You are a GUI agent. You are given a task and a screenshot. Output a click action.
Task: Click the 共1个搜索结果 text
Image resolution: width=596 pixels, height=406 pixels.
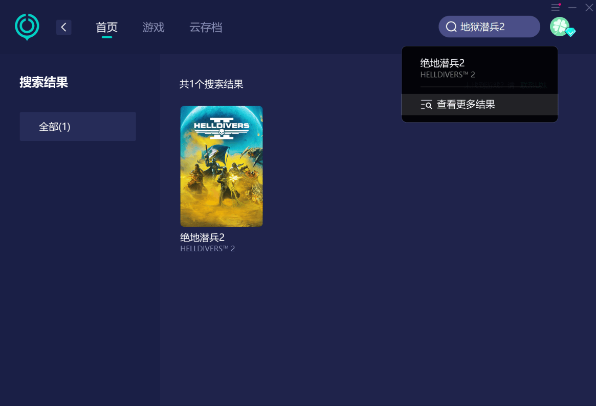click(x=211, y=84)
